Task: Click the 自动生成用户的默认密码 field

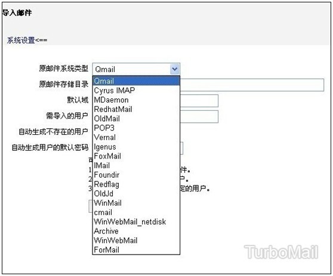Action: [x=181, y=148]
